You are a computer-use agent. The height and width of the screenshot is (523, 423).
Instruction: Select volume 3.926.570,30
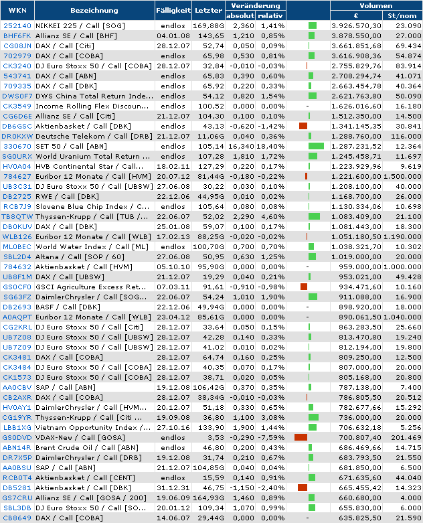[356, 25]
